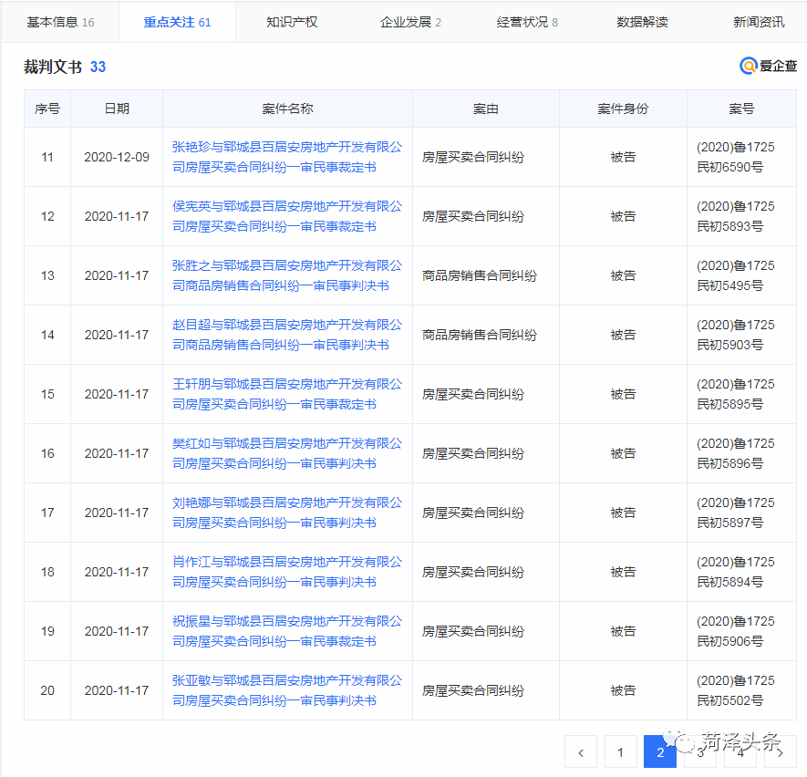
Task: Click the 案由 column header
Action: [486, 109]
